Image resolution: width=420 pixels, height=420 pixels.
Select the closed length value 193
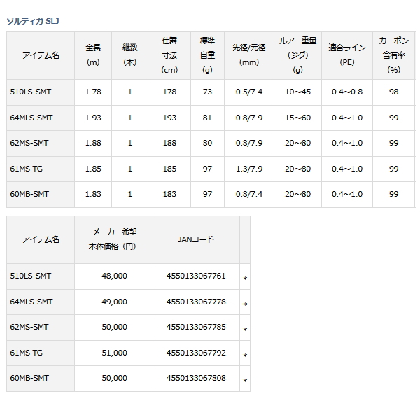(x=169, y=118)
